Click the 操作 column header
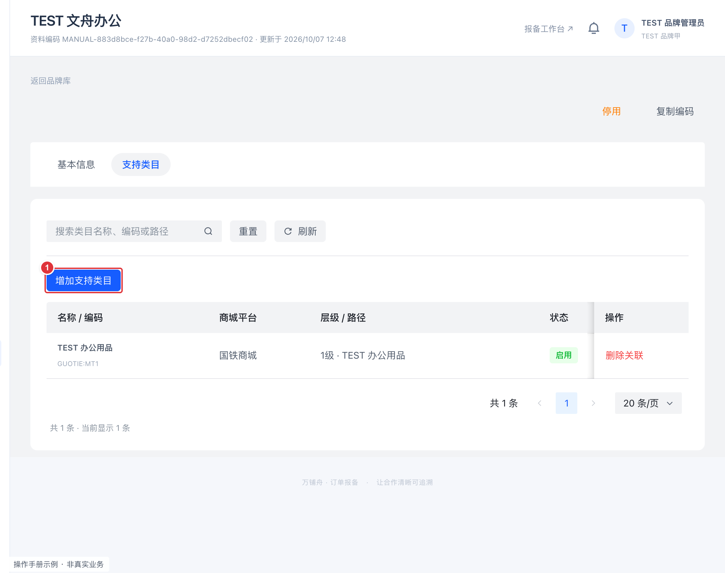 614,318
